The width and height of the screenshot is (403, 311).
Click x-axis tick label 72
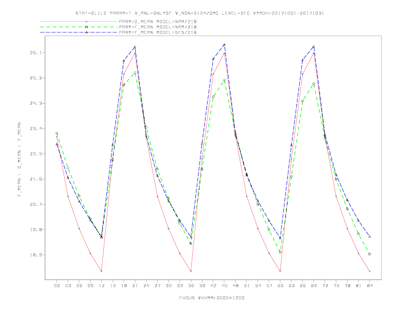[325, 286]
